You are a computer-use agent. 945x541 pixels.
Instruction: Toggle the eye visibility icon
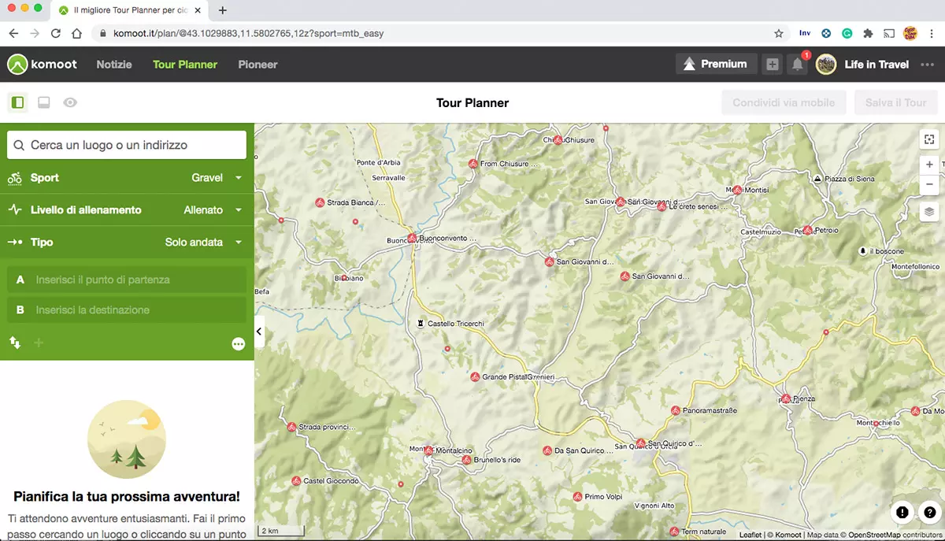click(70, 102)
